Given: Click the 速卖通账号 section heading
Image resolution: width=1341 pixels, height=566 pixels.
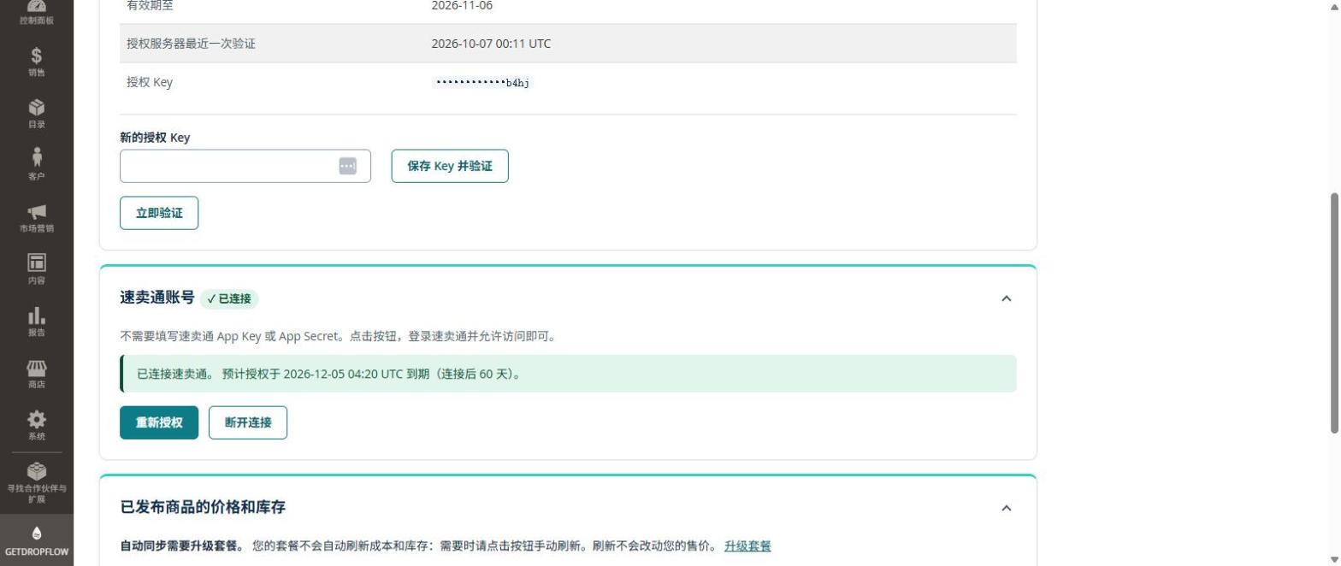Looking at the screenshot, I should coord(157,298).
